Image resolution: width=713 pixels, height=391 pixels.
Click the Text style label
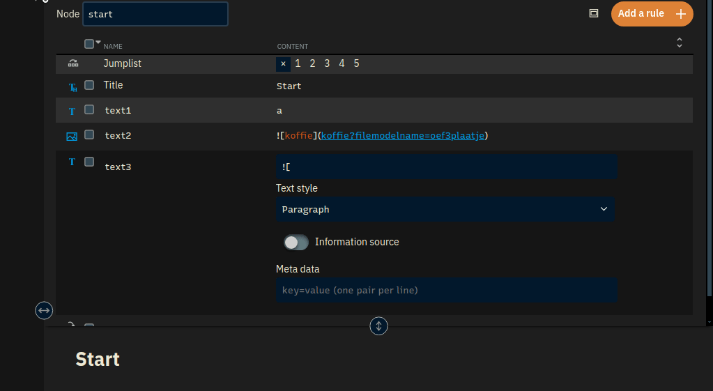coord(297,188)
